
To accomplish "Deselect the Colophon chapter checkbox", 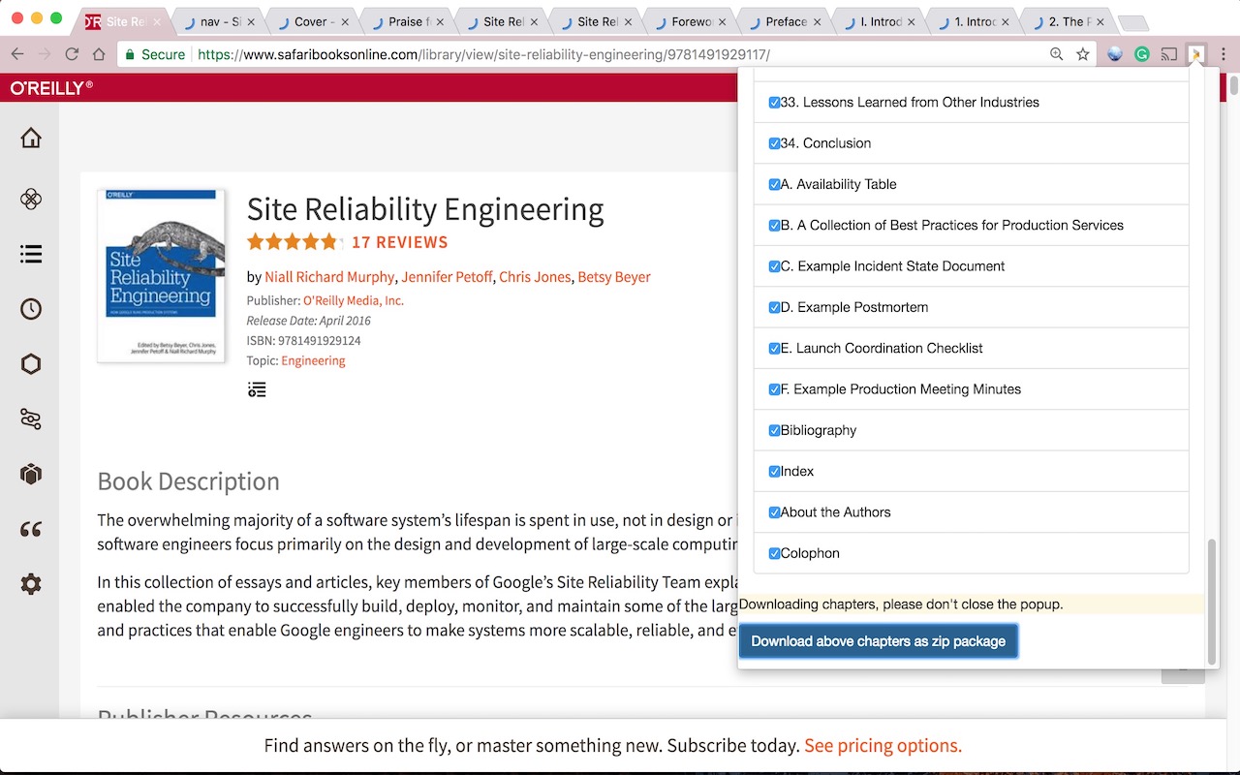I will [x=774, y=553].
